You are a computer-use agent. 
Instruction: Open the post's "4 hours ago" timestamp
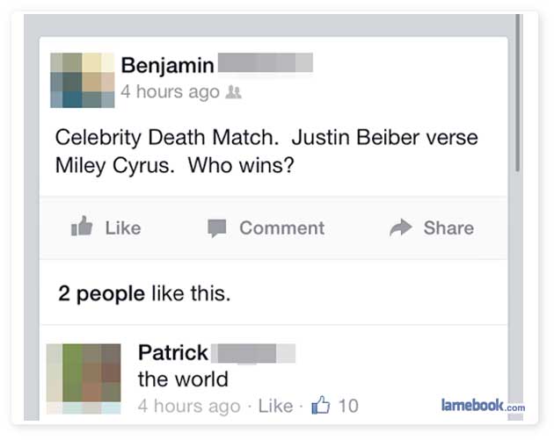[x=170, y=92]
